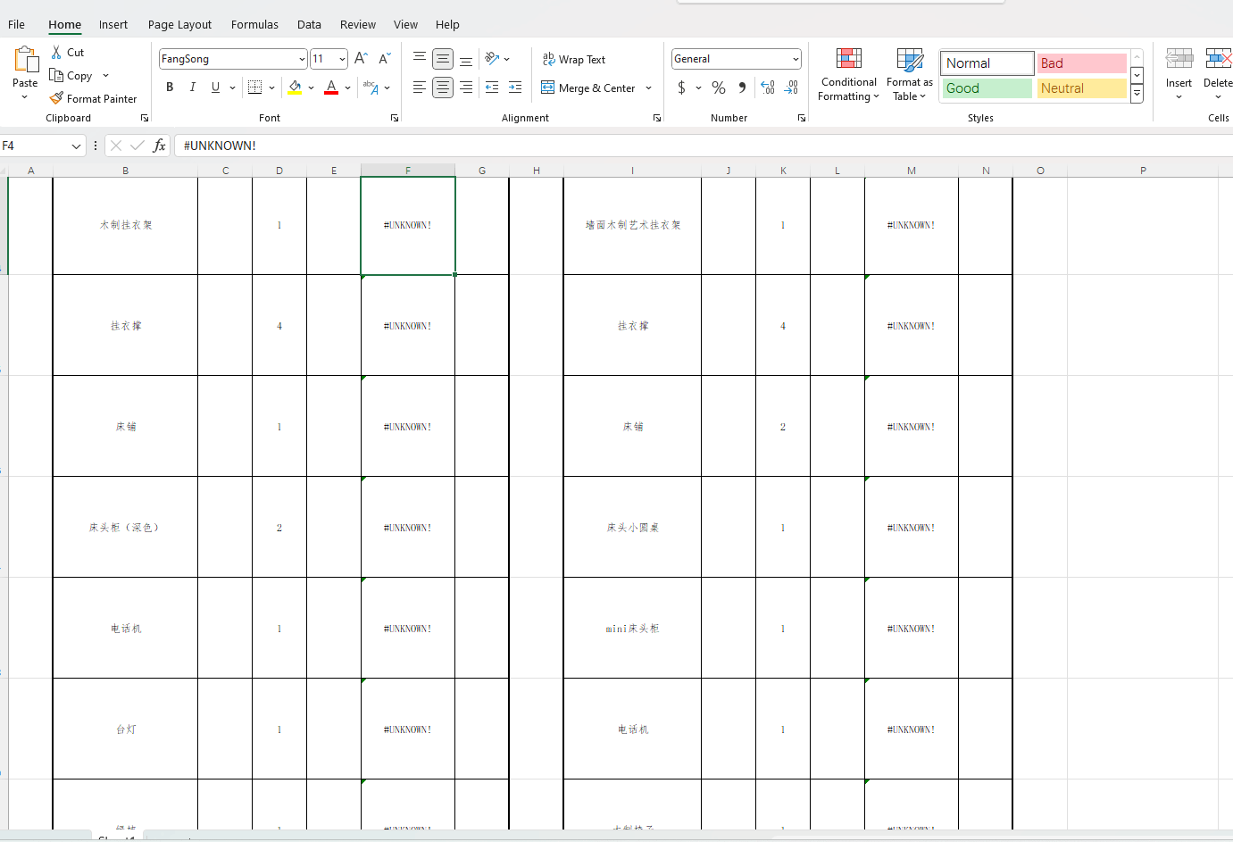This screenshot has width=1233, height=842.
Task: Align text to bottom
Action: (x=466, y=59)
